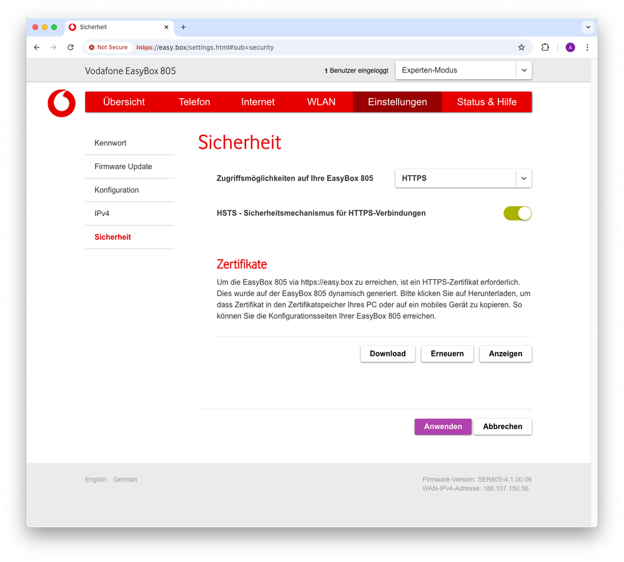The image size is (624, 562).
Task: Switch to the Übersicht tab
Action: click(124, 102)
